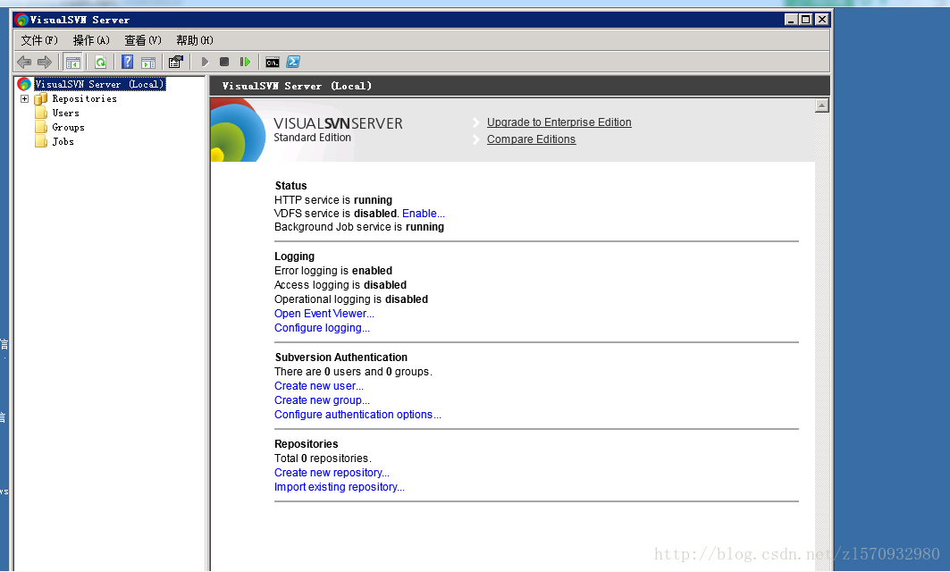950x572 pixels.
Task: Open Event Viewer... link
Action: pyautogui.click(x=324, y=314)
